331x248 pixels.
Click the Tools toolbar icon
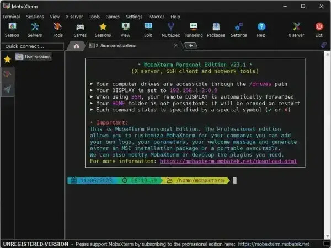tap(57, 30)
